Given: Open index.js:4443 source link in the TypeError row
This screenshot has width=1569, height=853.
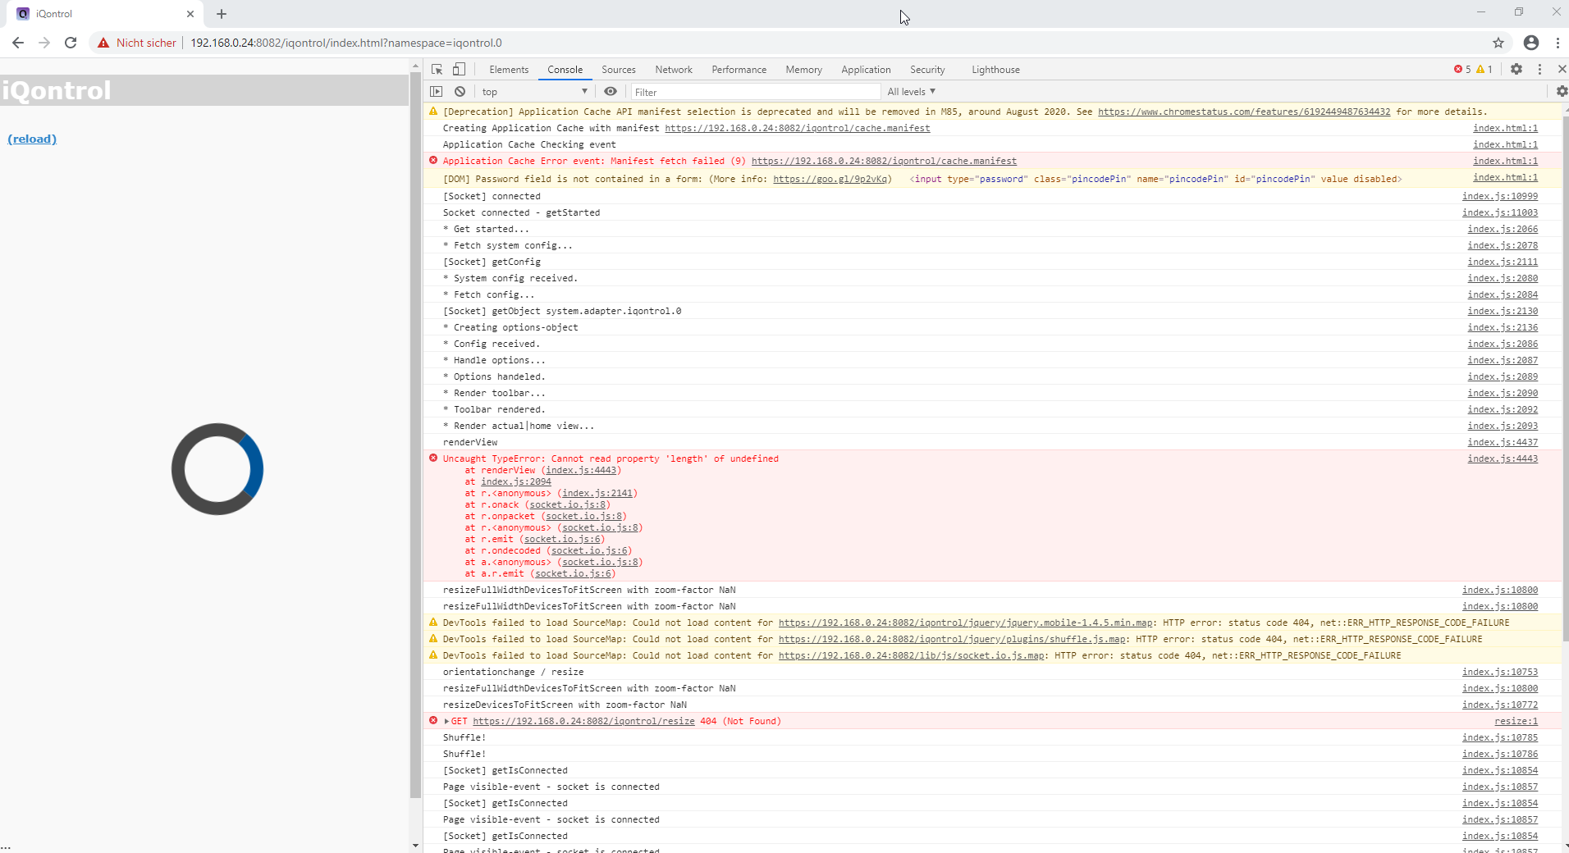Looking at the screenshot, I should click(x=1503, y=458).
